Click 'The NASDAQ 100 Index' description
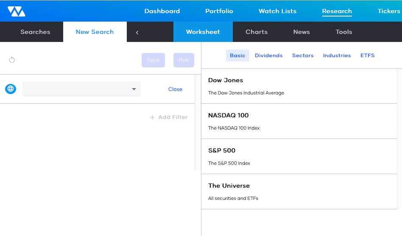This screenshot has height=236, width=402. (234, 128)
